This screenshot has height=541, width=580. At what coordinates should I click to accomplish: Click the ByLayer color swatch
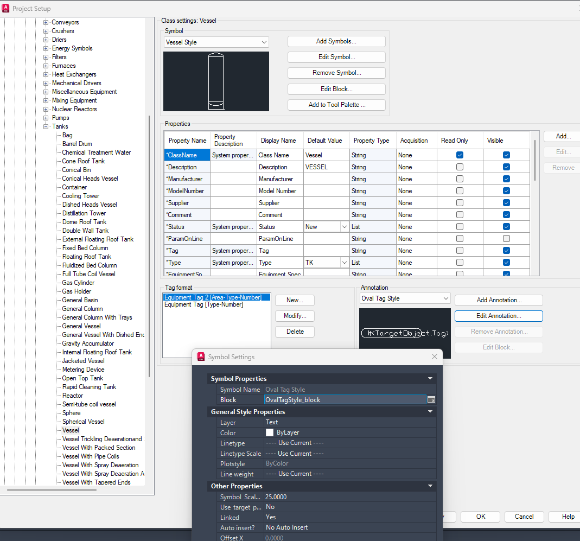pyautogui.click(x=270, y=432)
